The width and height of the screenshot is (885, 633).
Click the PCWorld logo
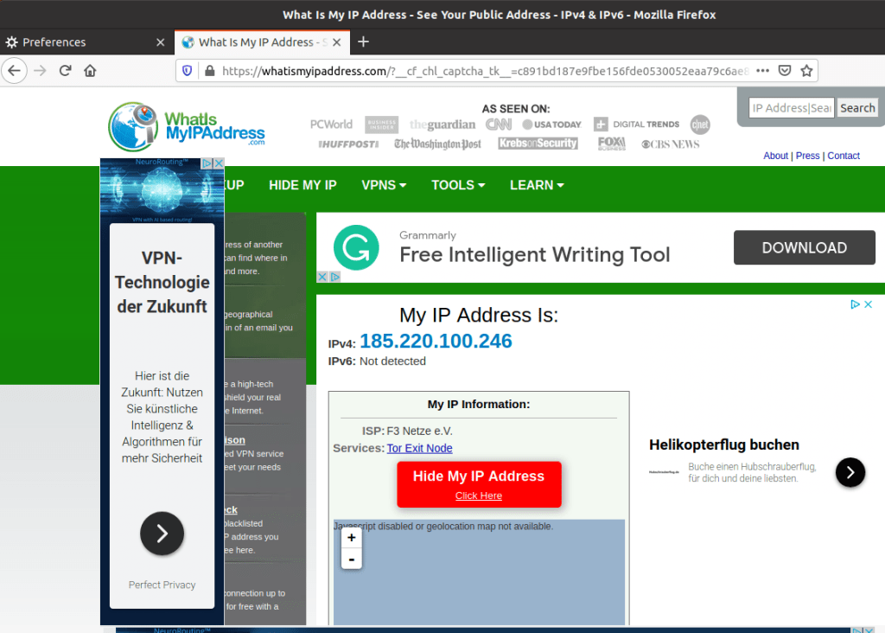331,125
